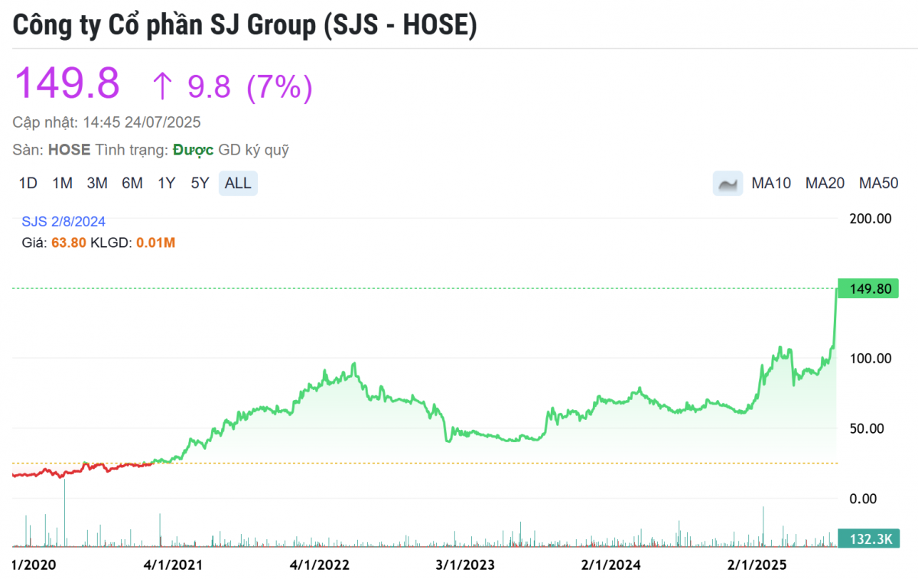Click the 149.80 current price tag

(868, 288)
